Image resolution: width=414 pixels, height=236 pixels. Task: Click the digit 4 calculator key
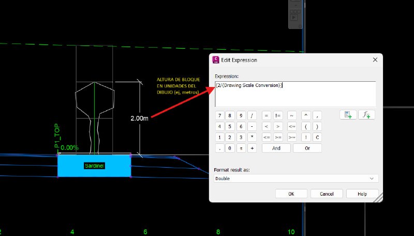coord(219,126)
